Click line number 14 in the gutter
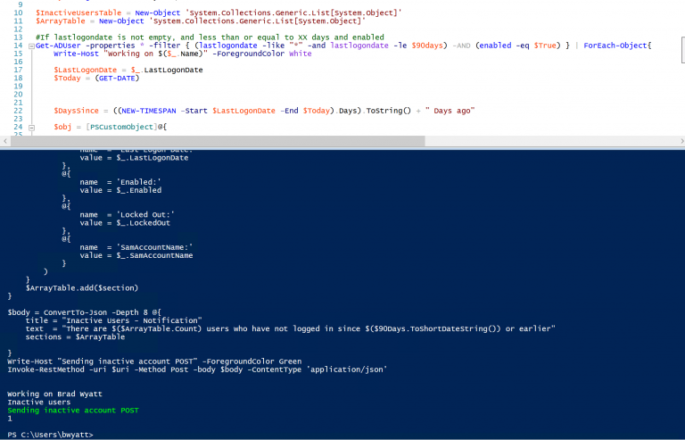 18,46
